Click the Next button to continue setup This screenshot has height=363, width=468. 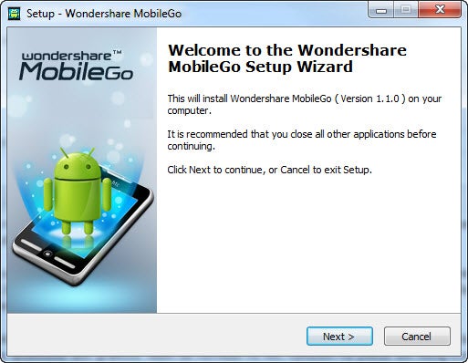339,337
